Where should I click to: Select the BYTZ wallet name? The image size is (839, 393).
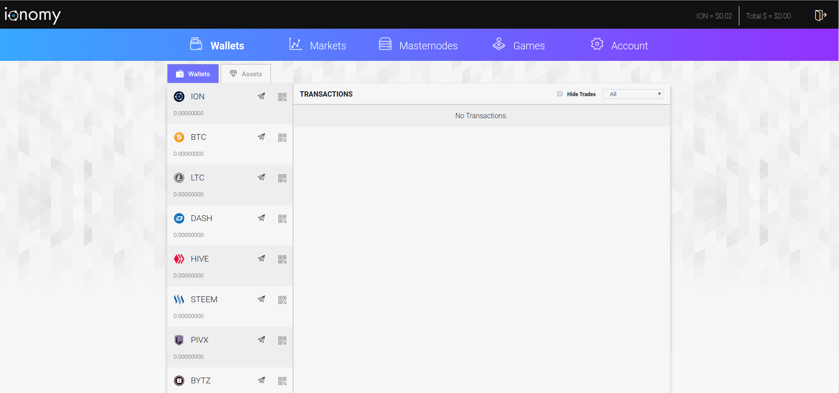coord(201,381)
